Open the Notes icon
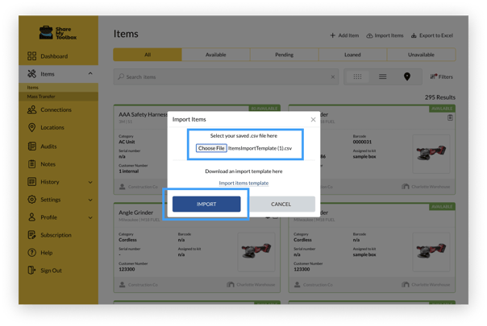Viewport: 487px width, 326px height. (31, 163)
